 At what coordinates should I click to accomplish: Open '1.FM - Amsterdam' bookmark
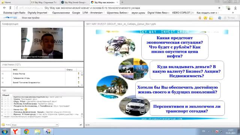tap(93, 13)
